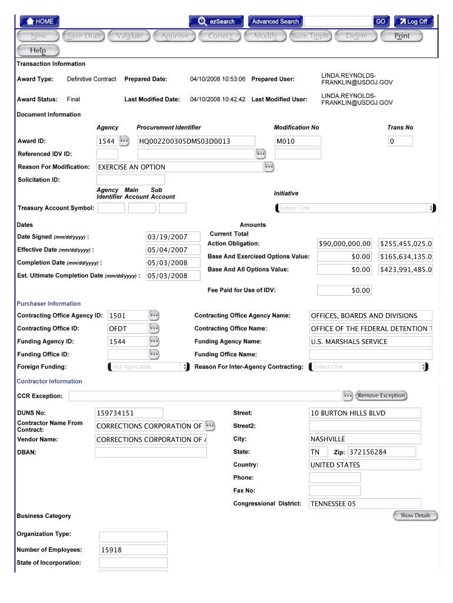Click the ellipsis lookup beside Award ID agency

pos(125,141)
